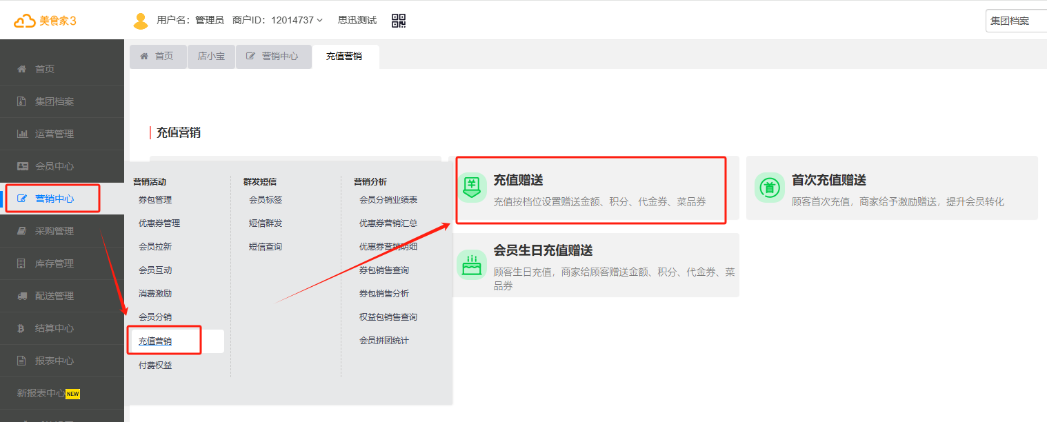
Task: Select 会员拉新 in the flyout menu
Action: (155, 247)
